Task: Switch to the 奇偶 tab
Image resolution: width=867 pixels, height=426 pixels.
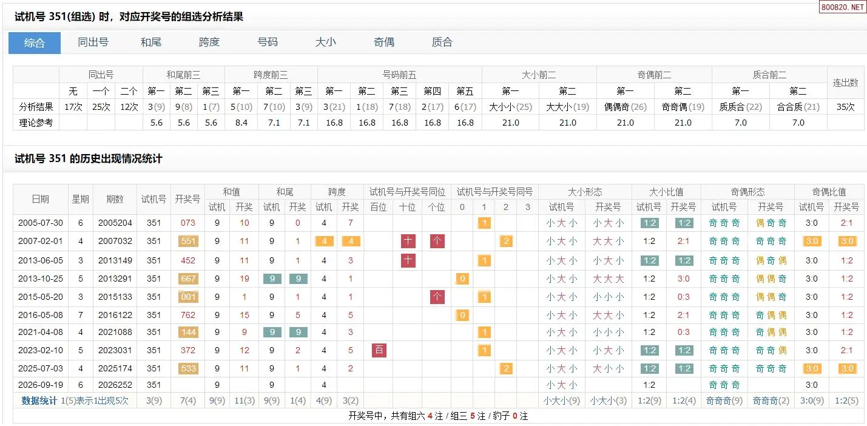Action: 384,42
